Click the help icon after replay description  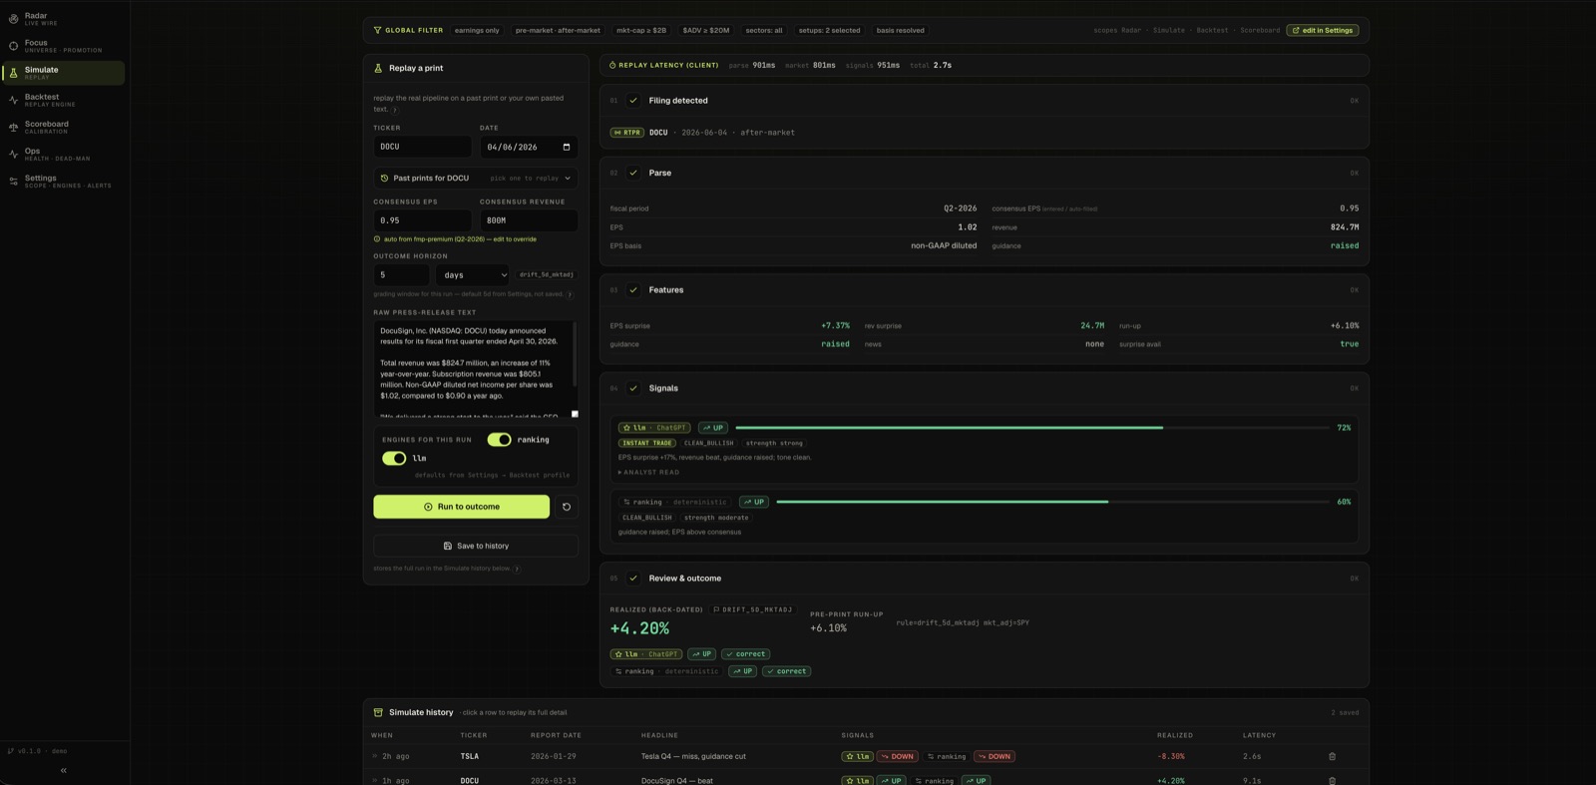[395, 110]
